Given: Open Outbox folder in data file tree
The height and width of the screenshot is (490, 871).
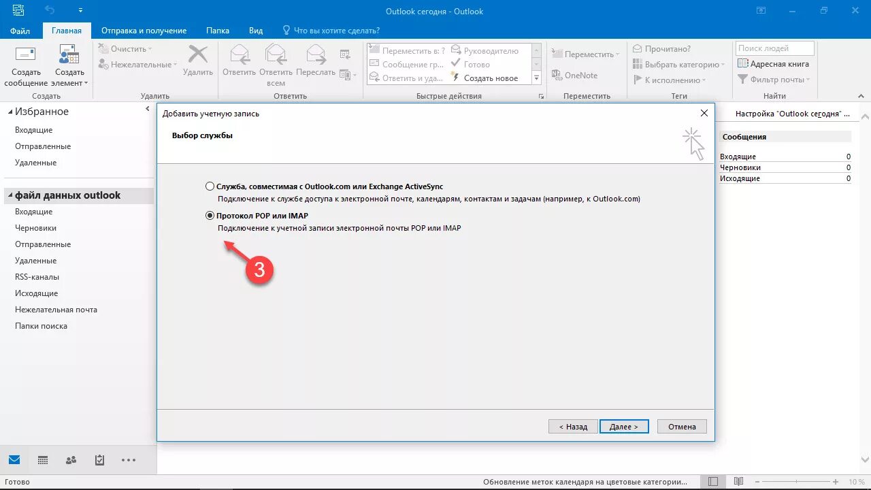Looking at the screenshot, I should 36,293.
